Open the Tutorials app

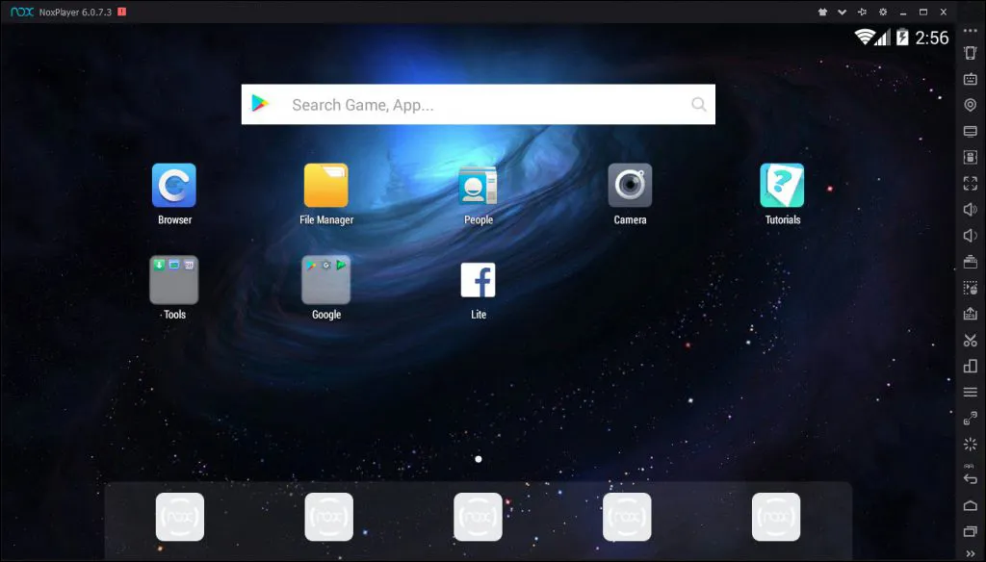coord(781,186)
